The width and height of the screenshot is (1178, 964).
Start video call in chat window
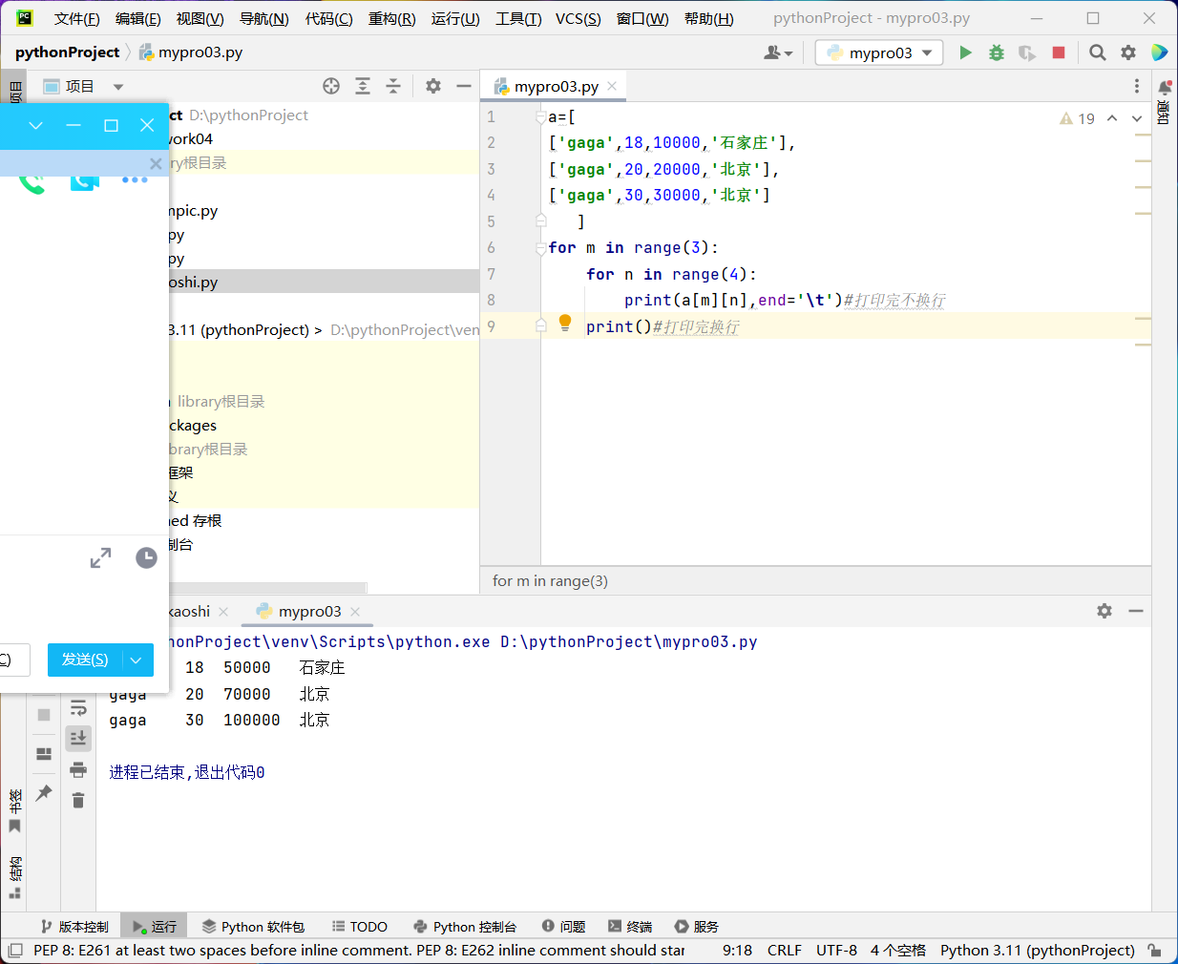pyautogui.click(x=85, y=180)
